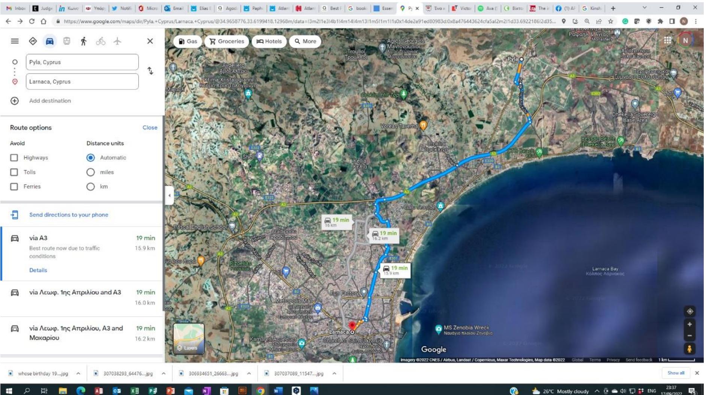This screenshot has height=395, width=706.
Task: Click the Details link for A3 route
Action: click(38, 270)
